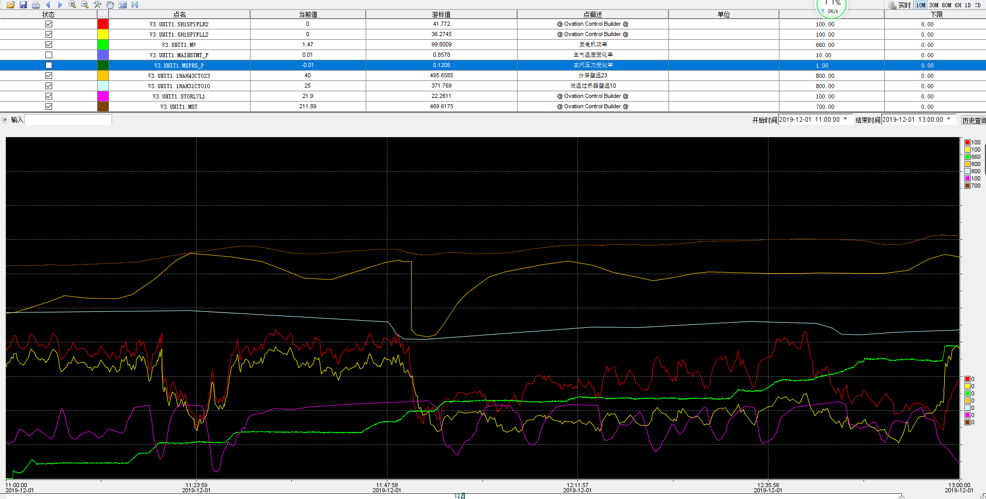Screen dimensions: 986x499
Task: Click the 单位 column header
Action: coord(724,14)
